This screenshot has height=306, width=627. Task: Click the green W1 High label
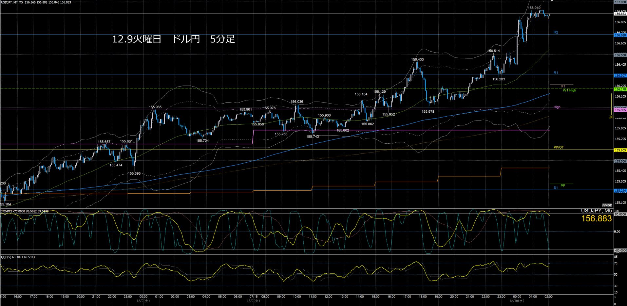point(569,90)
